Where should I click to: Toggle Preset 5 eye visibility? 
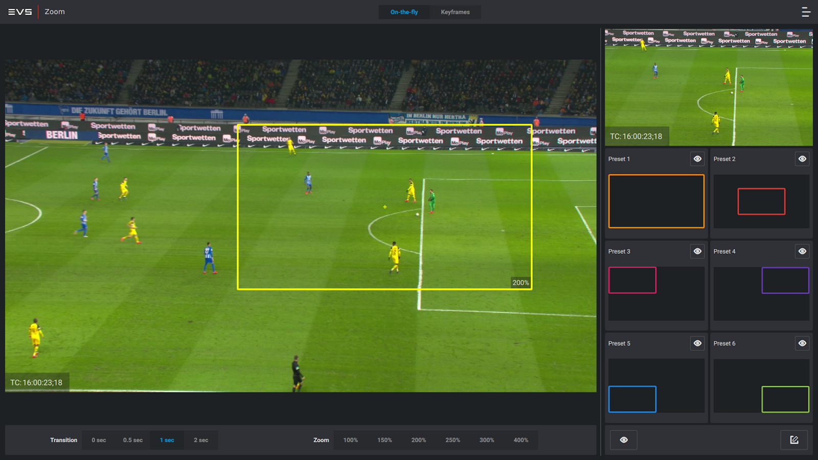[x=697, y=343]
